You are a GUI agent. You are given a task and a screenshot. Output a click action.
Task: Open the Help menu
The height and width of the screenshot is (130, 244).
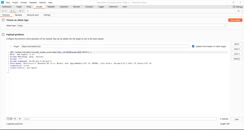tap(50, 2)
